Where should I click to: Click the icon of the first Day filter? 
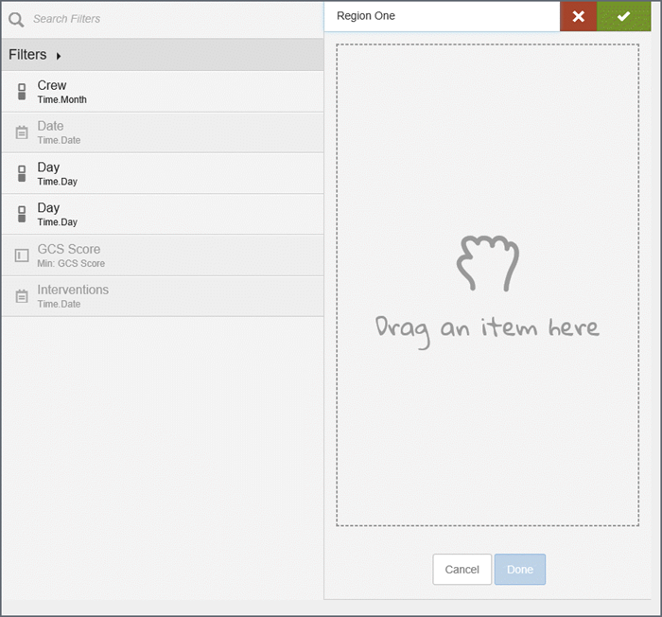coord(22,173)
